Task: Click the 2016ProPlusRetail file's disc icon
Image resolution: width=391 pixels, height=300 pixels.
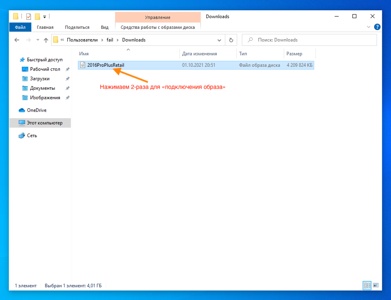Action: coord(83,65)
